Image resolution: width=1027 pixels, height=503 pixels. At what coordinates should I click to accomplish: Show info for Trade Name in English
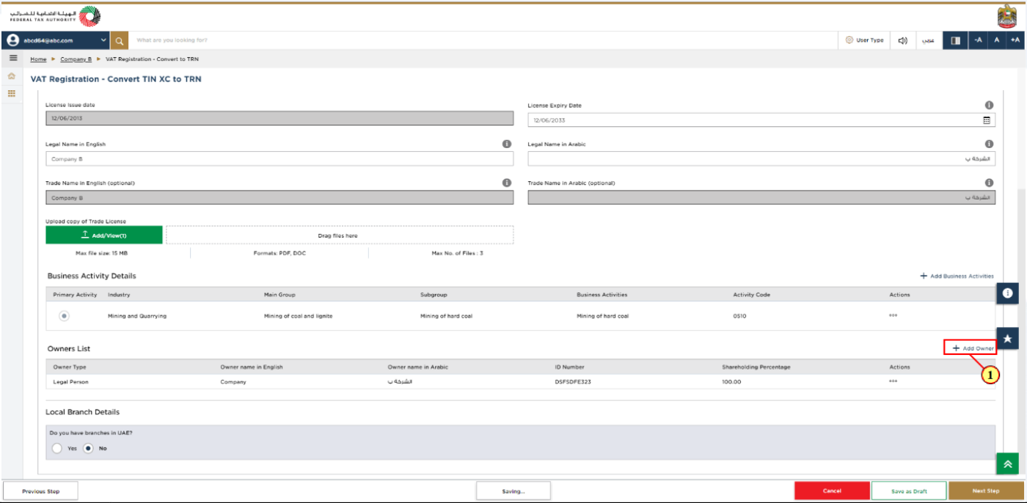(x=507, y=183)
